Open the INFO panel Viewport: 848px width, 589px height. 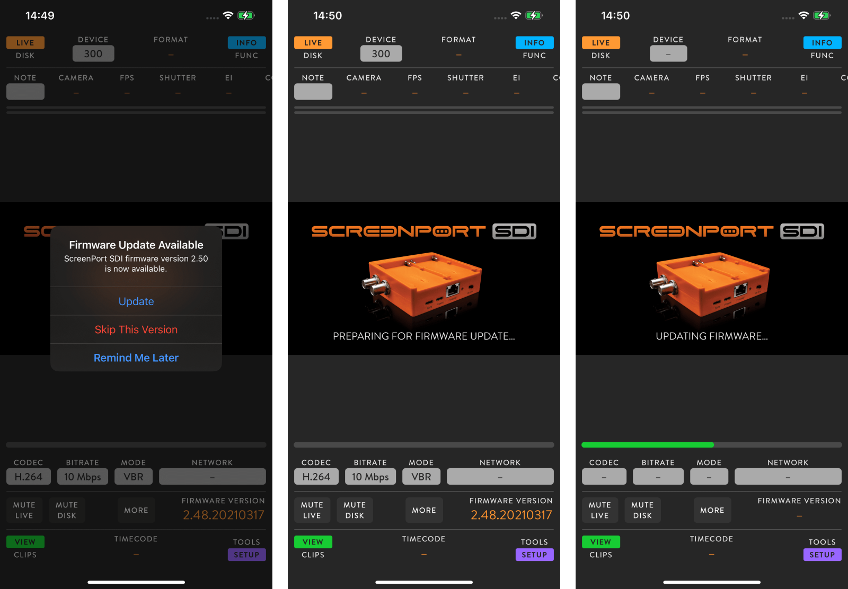[246, 42]
